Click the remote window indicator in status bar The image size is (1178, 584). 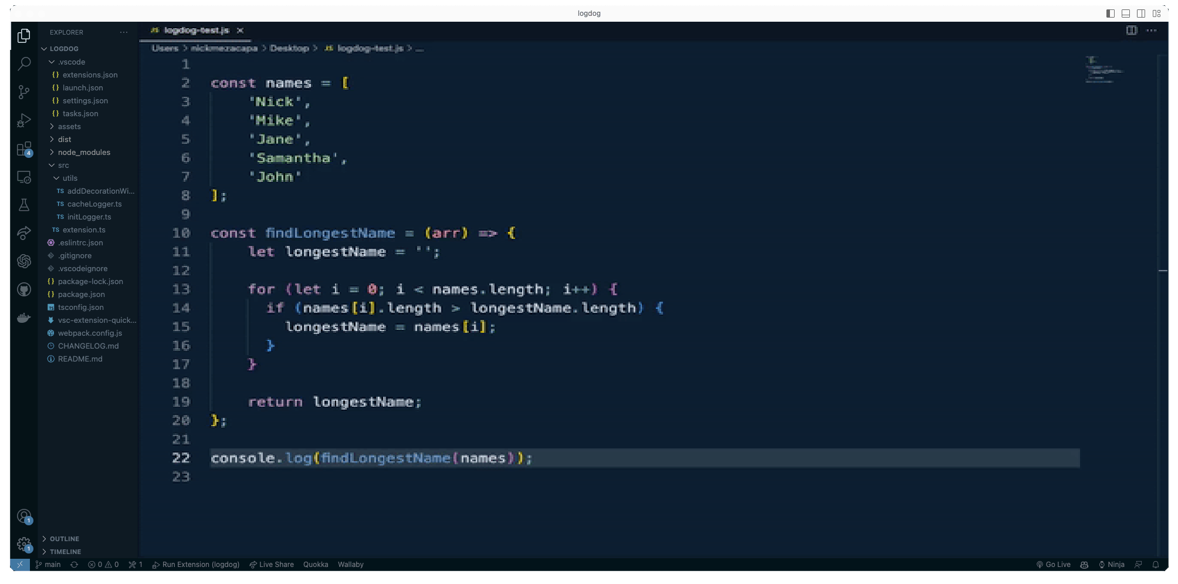point(19,565)
